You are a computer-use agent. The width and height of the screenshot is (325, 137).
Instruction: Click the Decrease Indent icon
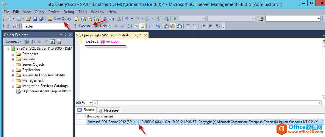(203, 26)
